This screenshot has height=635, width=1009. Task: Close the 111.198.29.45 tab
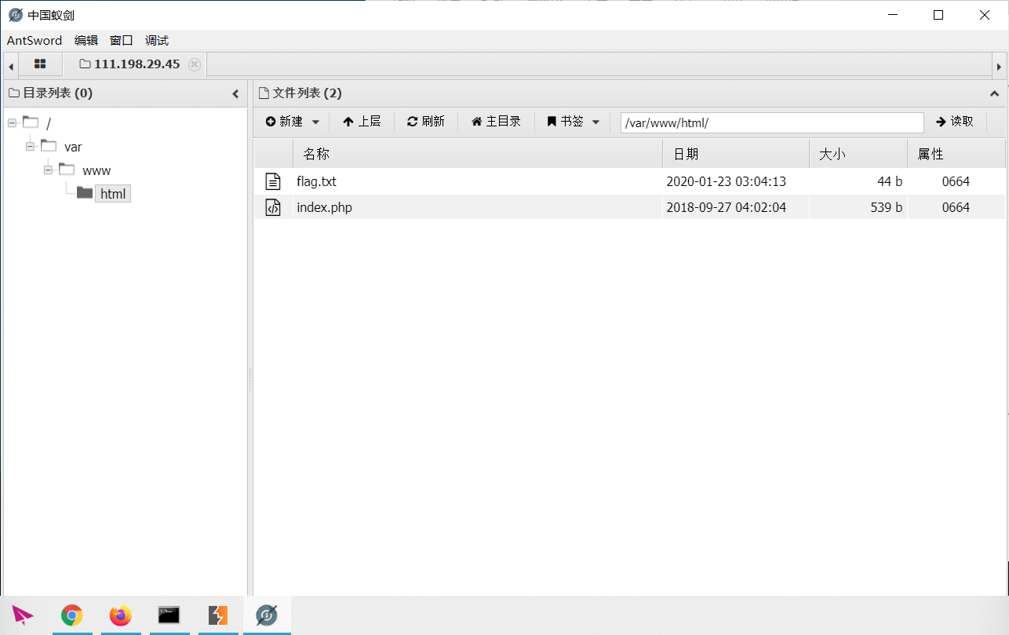(195, 64)
